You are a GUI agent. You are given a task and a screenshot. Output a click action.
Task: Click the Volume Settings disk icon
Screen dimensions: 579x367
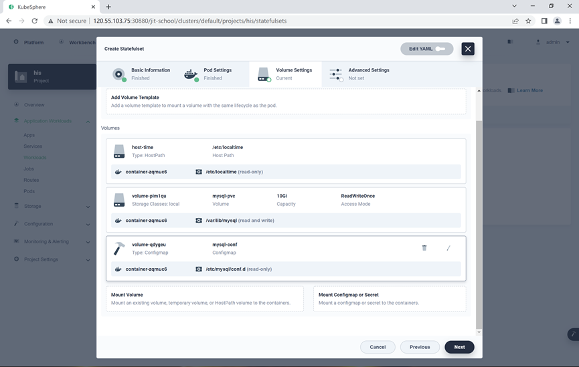[x=264, y=74]
